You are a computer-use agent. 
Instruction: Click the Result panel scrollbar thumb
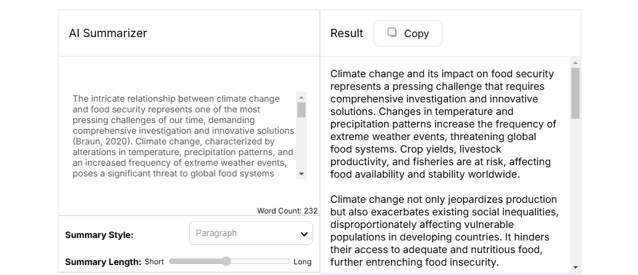tap(575, 93)
